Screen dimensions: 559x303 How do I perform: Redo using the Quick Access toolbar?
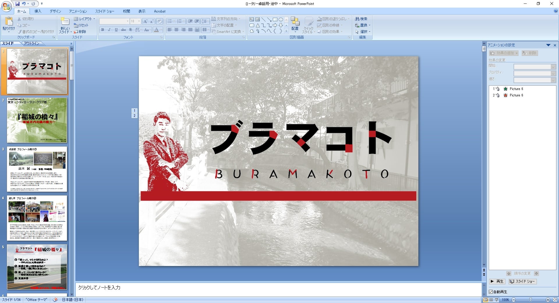[x=33, y=4]
